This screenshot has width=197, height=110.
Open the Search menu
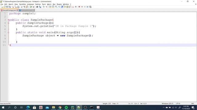(x=11, y=4)
